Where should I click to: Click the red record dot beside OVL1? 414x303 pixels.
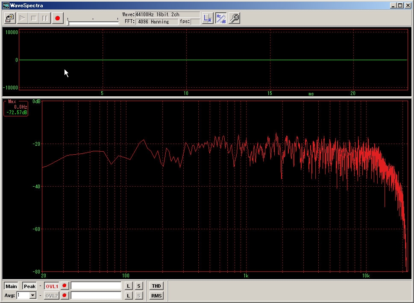click(x=65, y=286)
